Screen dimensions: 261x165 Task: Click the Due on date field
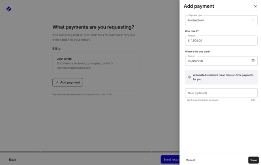(217, 61)
